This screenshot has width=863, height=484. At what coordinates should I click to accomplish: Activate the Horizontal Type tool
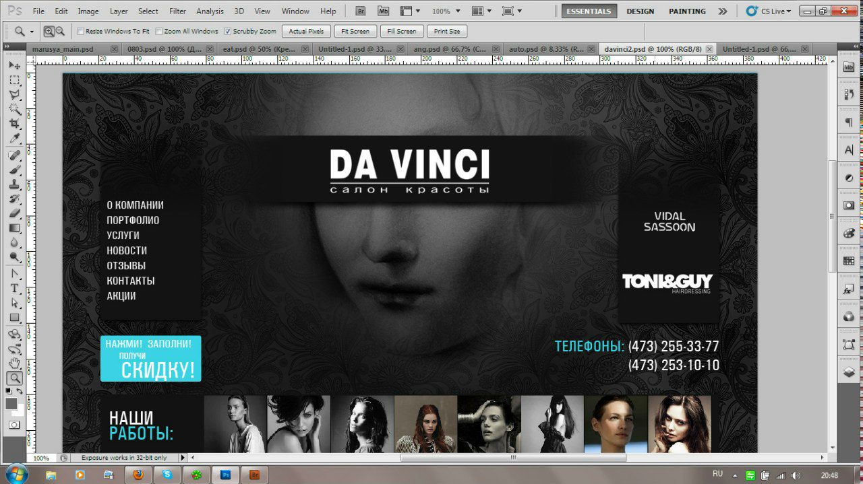click(14, 288)
